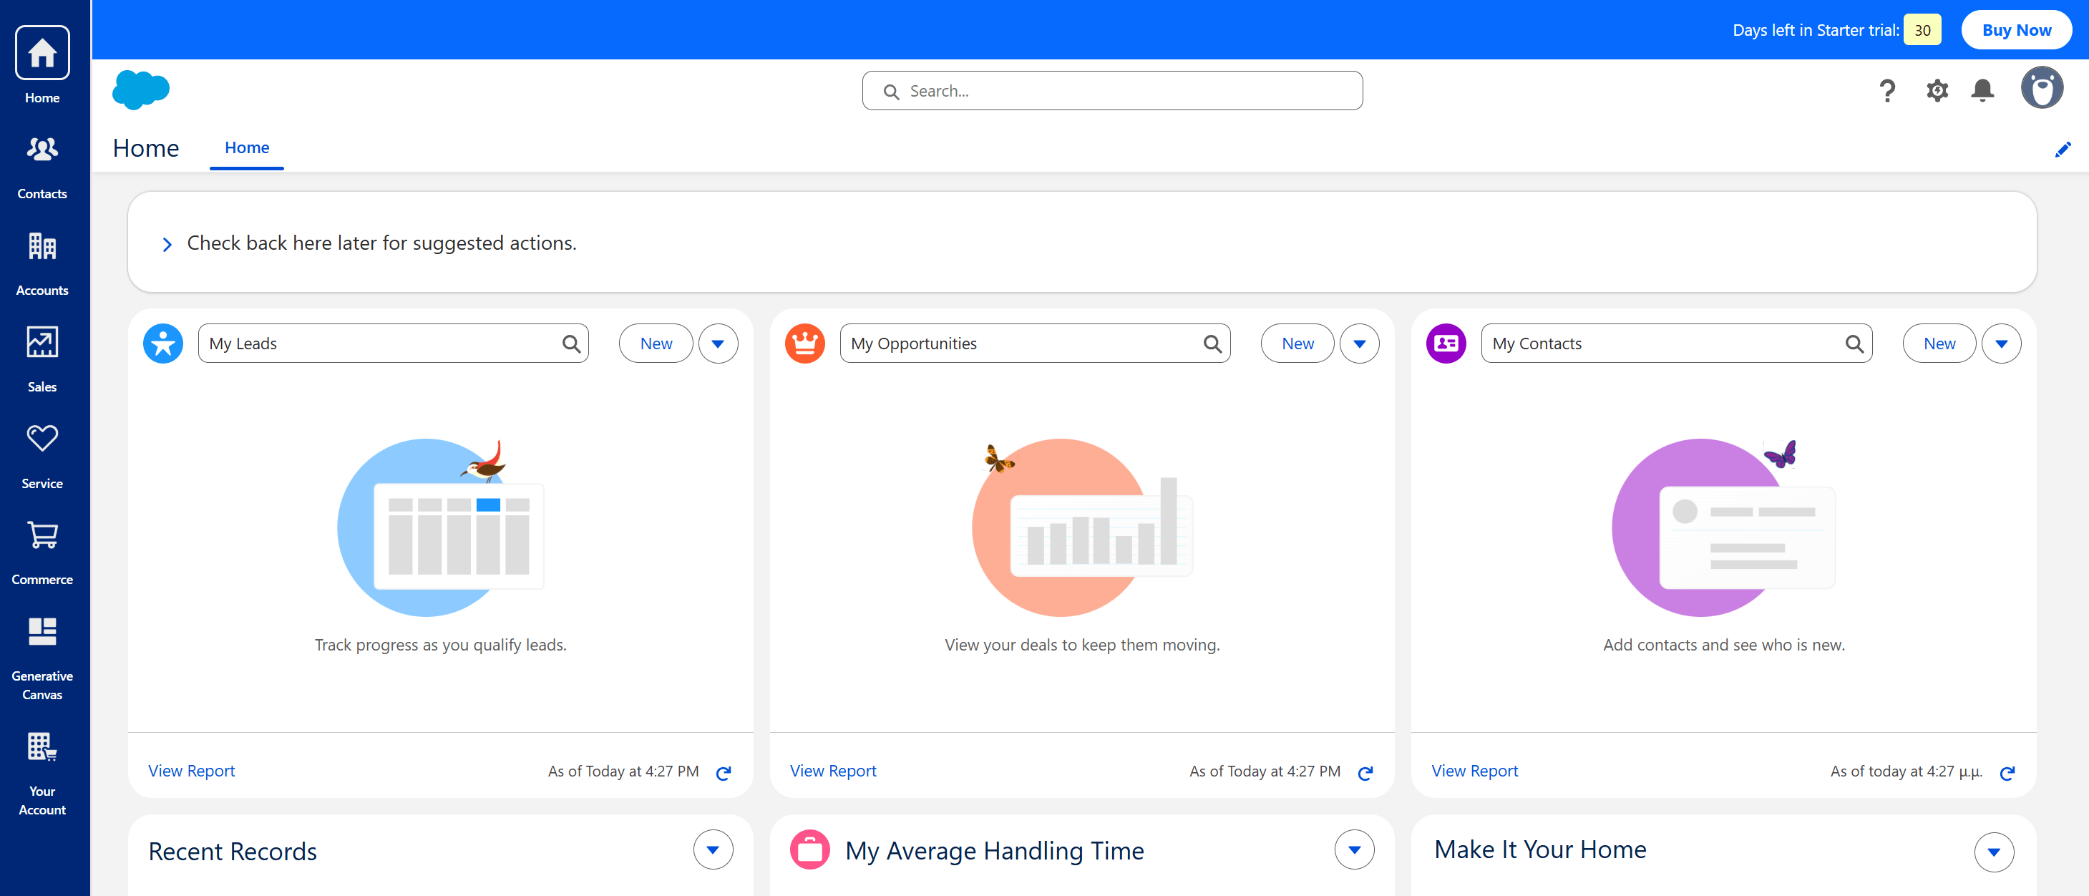The image size is (2089, 896).
Task: Open Your Account in the sidebar
Action: click(42, 774)
